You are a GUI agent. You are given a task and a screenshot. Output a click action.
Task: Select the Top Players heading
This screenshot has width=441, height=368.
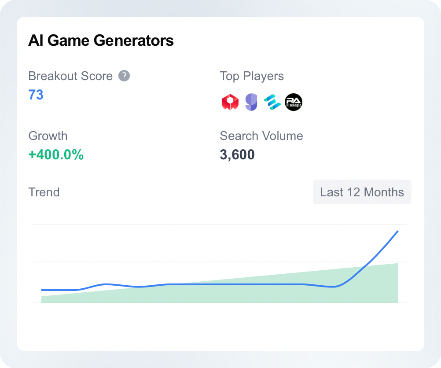tap(252, 76)
